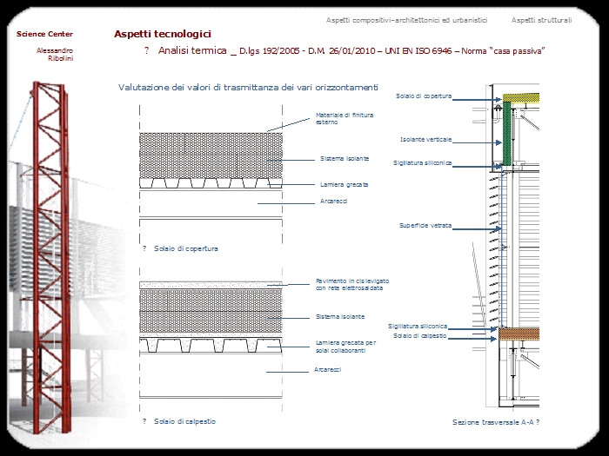This screenshot has height=456, width=609.
Task: Select the Sezione trasversale A-A caption
Action: point(496,421)
